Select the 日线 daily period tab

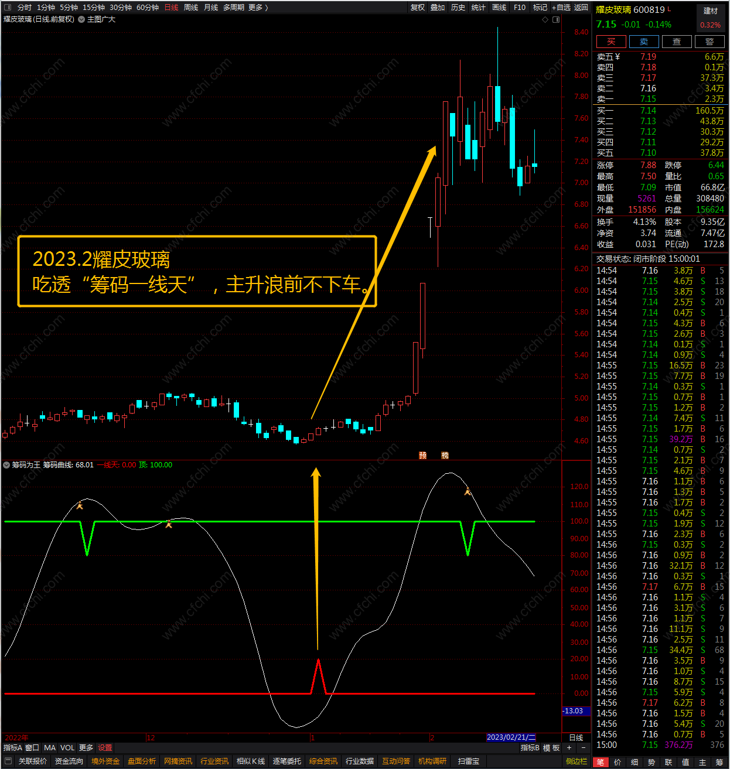[x=171, y=8]
